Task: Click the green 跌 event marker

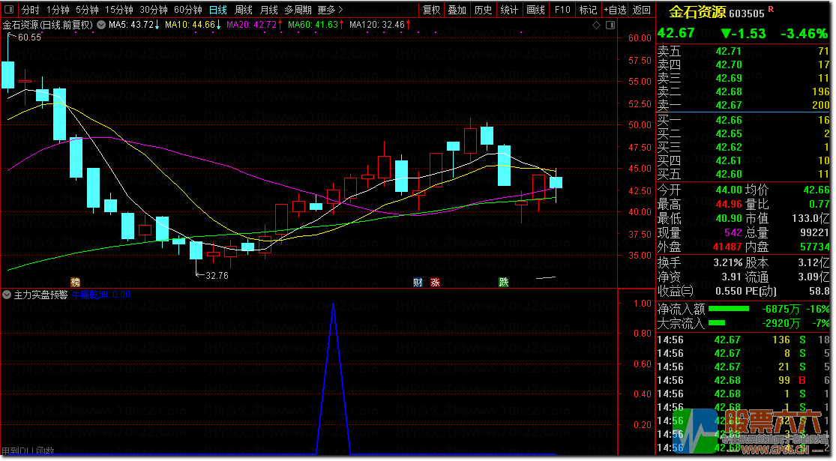Action: point(504,282)
